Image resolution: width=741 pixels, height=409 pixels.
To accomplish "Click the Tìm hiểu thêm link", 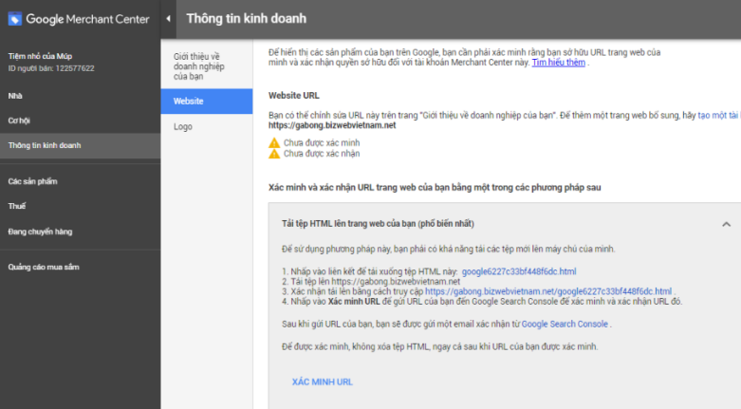I will point(559,63).
